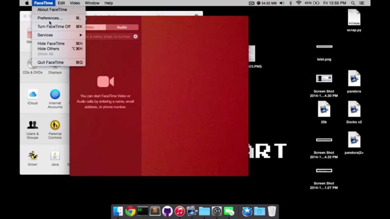The image size is (390, 219).
Task: Open Finder from the dock
Action: coord(118,211)
